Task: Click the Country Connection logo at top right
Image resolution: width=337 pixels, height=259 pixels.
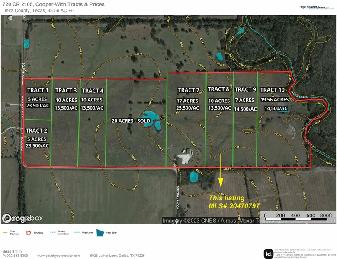Action: click(318, 7)
